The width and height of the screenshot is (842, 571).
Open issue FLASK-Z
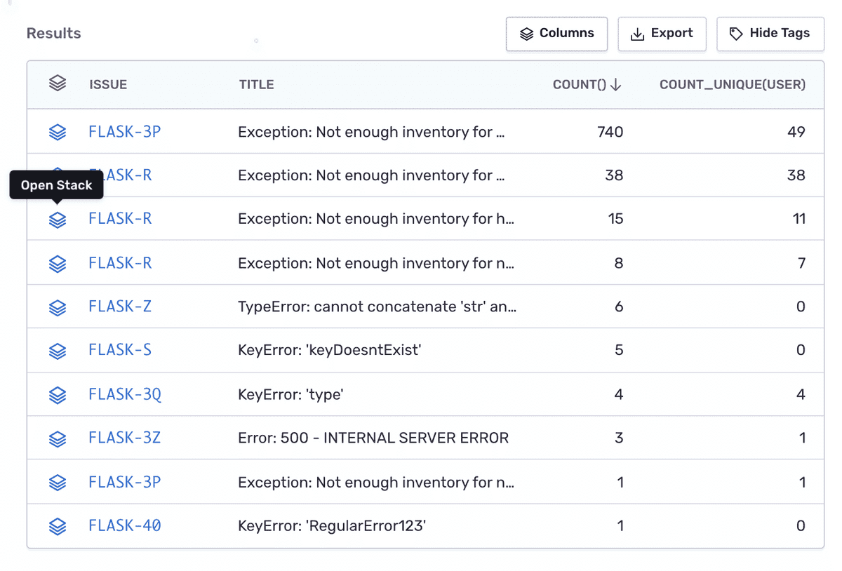120,307
